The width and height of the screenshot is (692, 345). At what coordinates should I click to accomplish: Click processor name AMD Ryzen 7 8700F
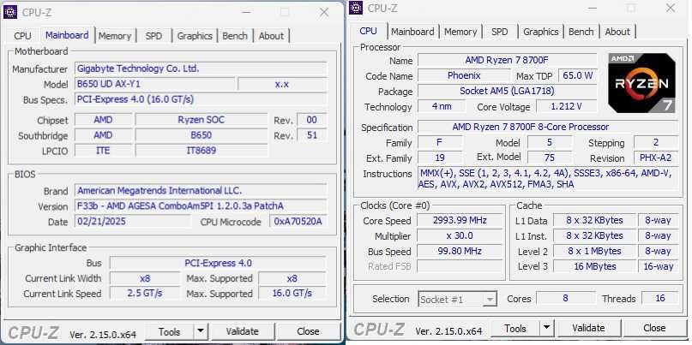tap(507, 60)
